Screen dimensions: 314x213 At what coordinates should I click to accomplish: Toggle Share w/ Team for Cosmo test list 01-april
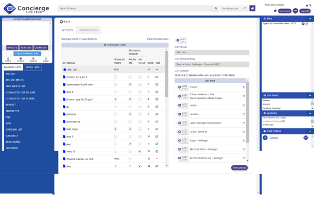tap(116, 99)
